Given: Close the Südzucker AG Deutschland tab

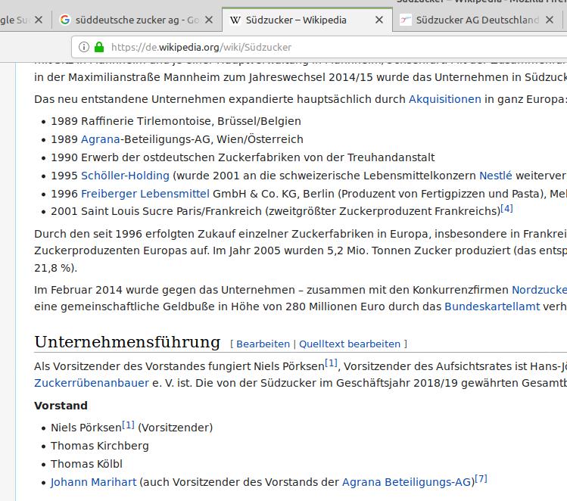Looking at the screenshot, I should click(x=550, y=20).
